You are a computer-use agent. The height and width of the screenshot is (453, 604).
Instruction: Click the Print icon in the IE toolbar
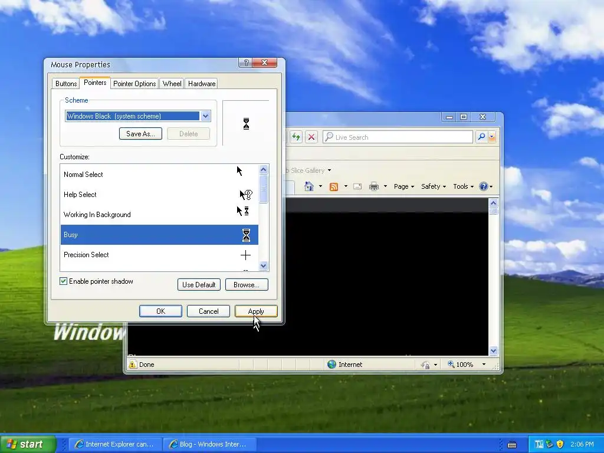pyautogui.click(x=373, y=186)
